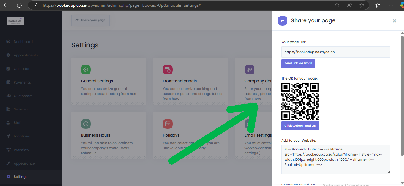This screenshot has width=404, height=186.
Task: Go to Appointments in the sidebar
Action: tap(25, 55)
